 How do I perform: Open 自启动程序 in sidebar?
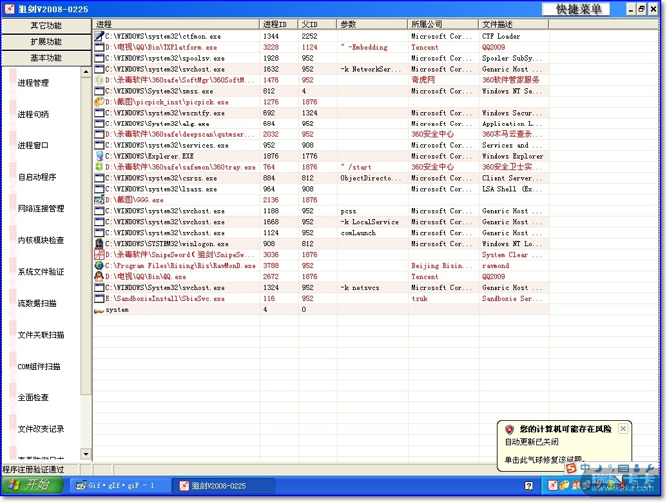click(37, 177)
